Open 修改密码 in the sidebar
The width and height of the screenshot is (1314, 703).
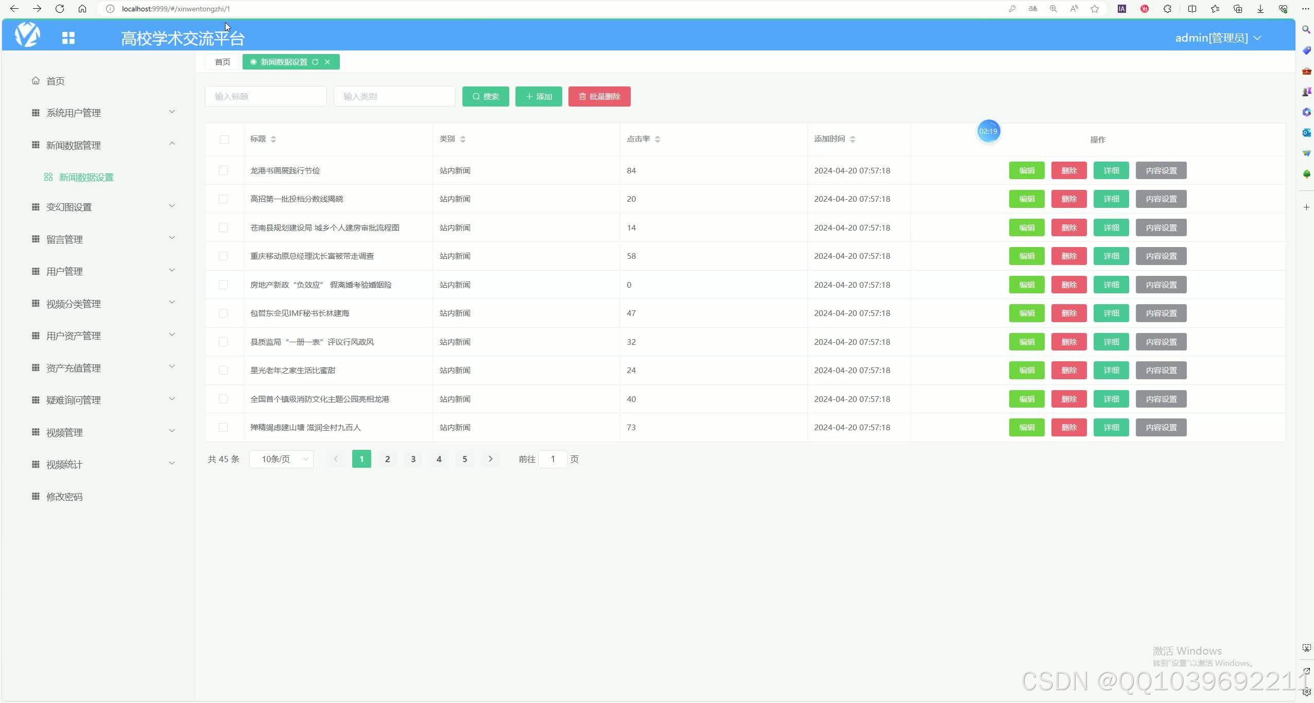tap(64, 497)
